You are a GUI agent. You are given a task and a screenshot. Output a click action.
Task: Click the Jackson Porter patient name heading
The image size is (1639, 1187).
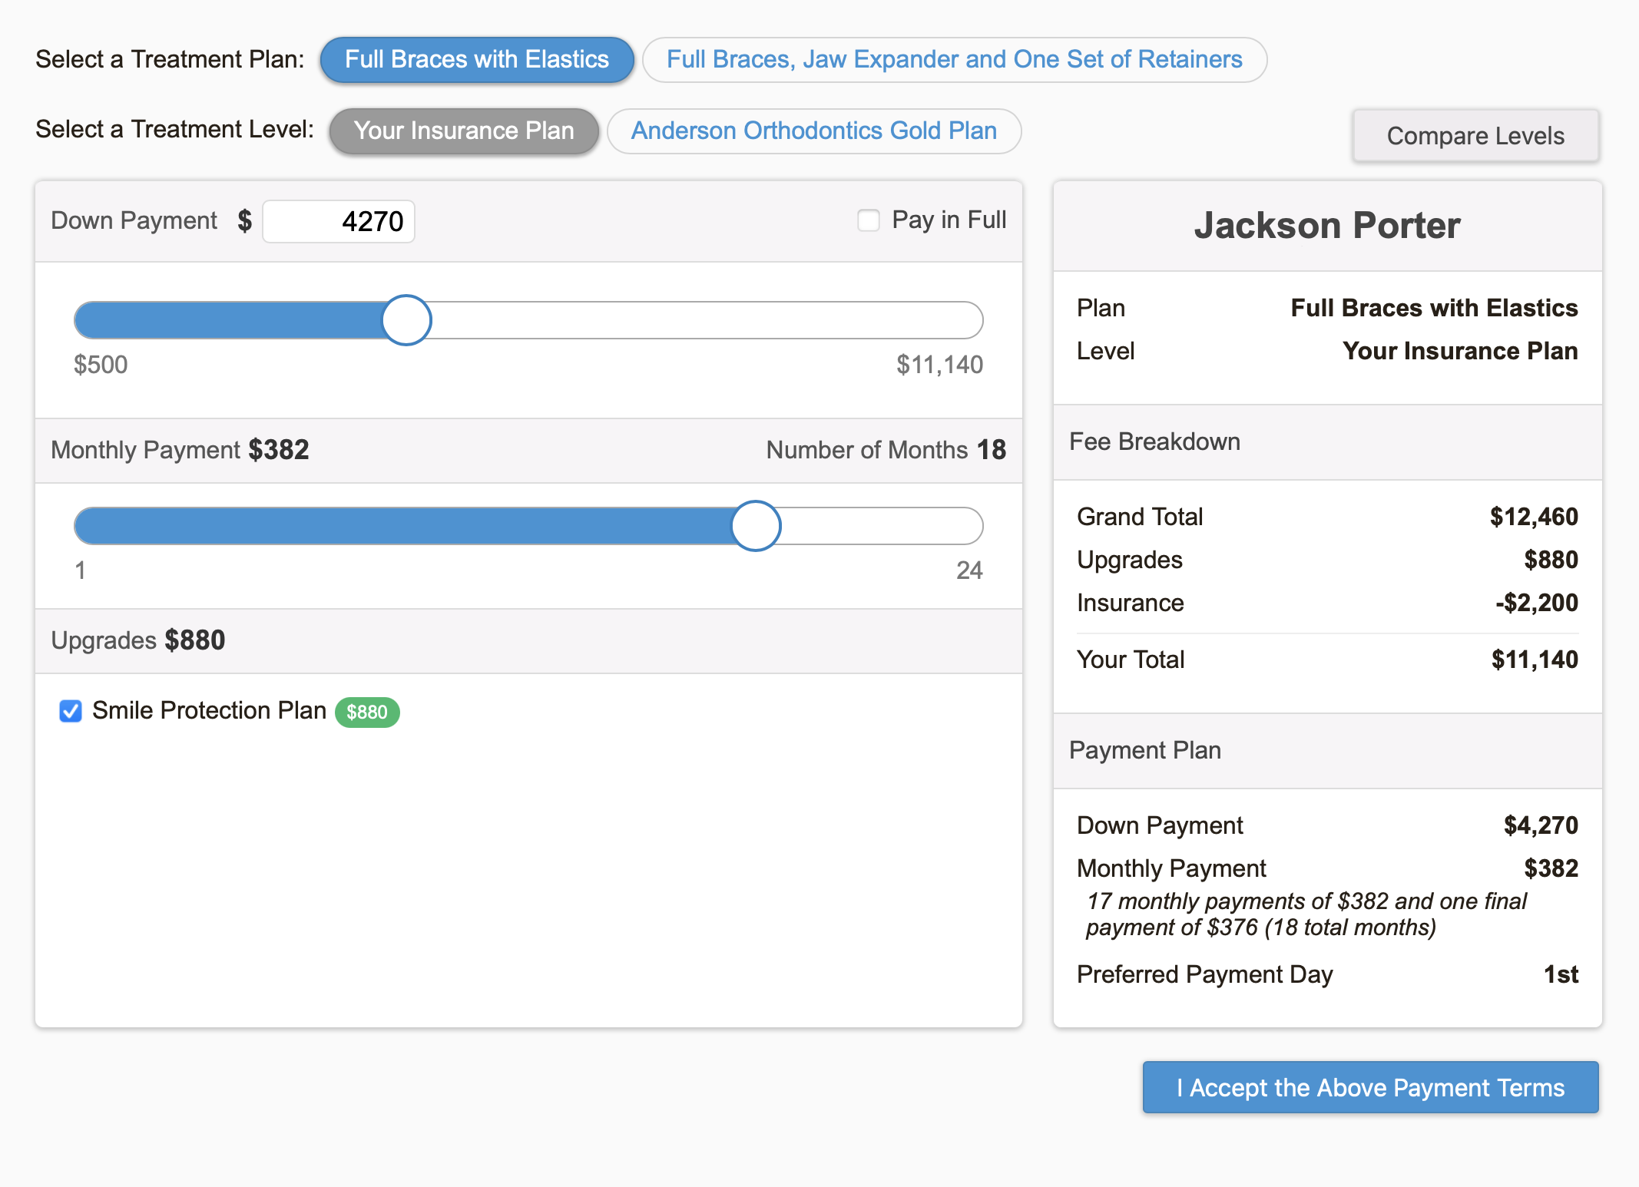(1326, 226)
